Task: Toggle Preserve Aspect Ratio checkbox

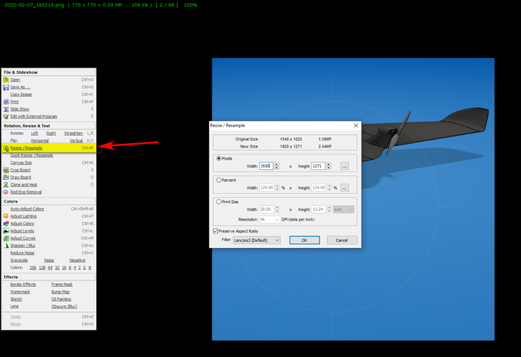Action: pos(216,231)
